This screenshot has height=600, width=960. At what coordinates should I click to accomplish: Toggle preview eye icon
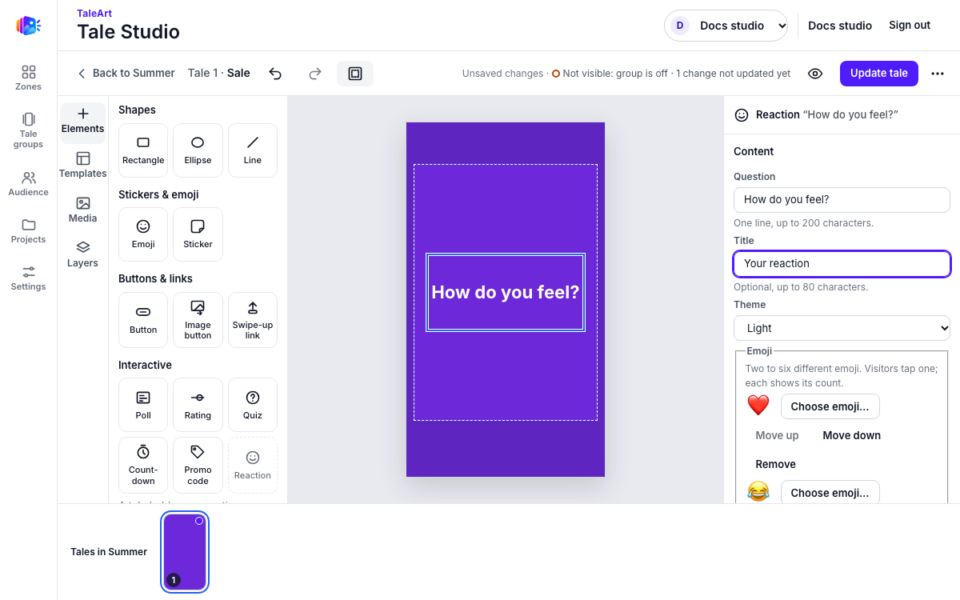click(815, 74)
